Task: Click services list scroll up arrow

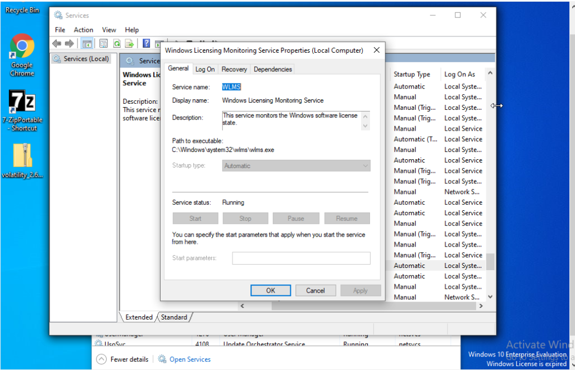Action: [x=490, y=73]
